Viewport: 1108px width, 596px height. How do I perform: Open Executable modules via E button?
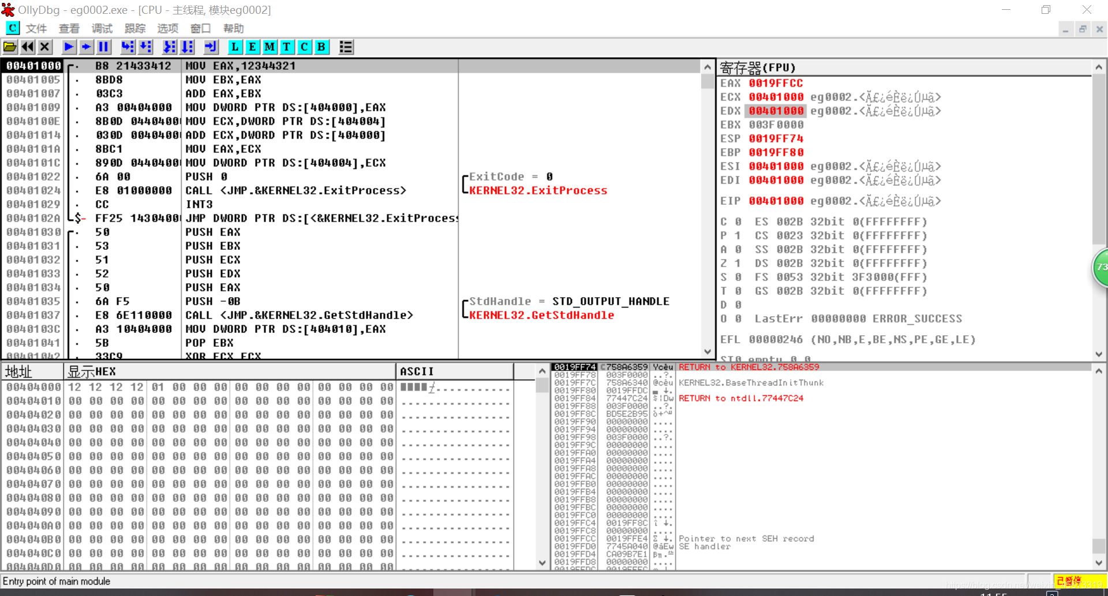pyautogui.click(x=252, y=47)
